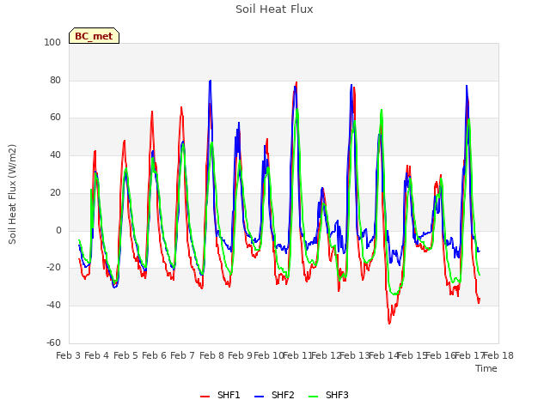The height and width of the screenshot is (412, 550).
Task: Toggle SHF3 series in legend
Action: [328, 395]
